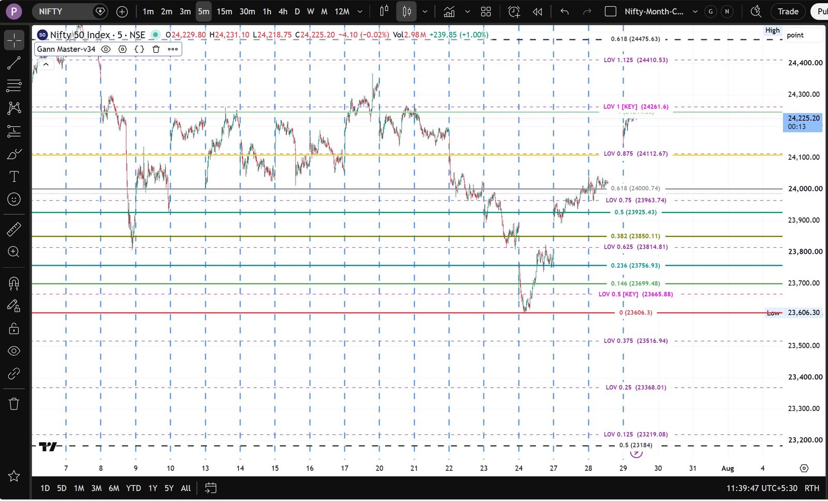
Task: Toggle the G button in the top toolbar
Action: pos(711,11)
